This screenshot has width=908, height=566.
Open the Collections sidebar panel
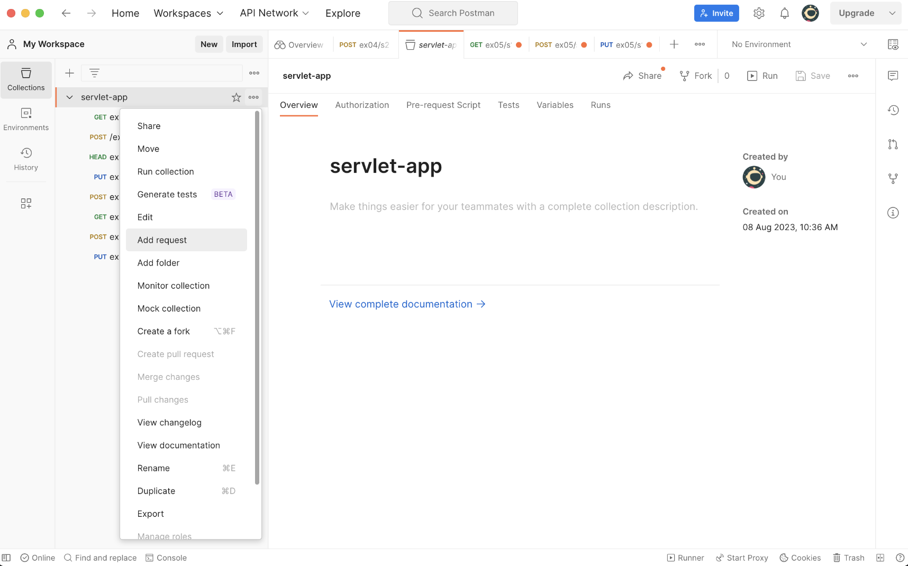click(26, 80)
